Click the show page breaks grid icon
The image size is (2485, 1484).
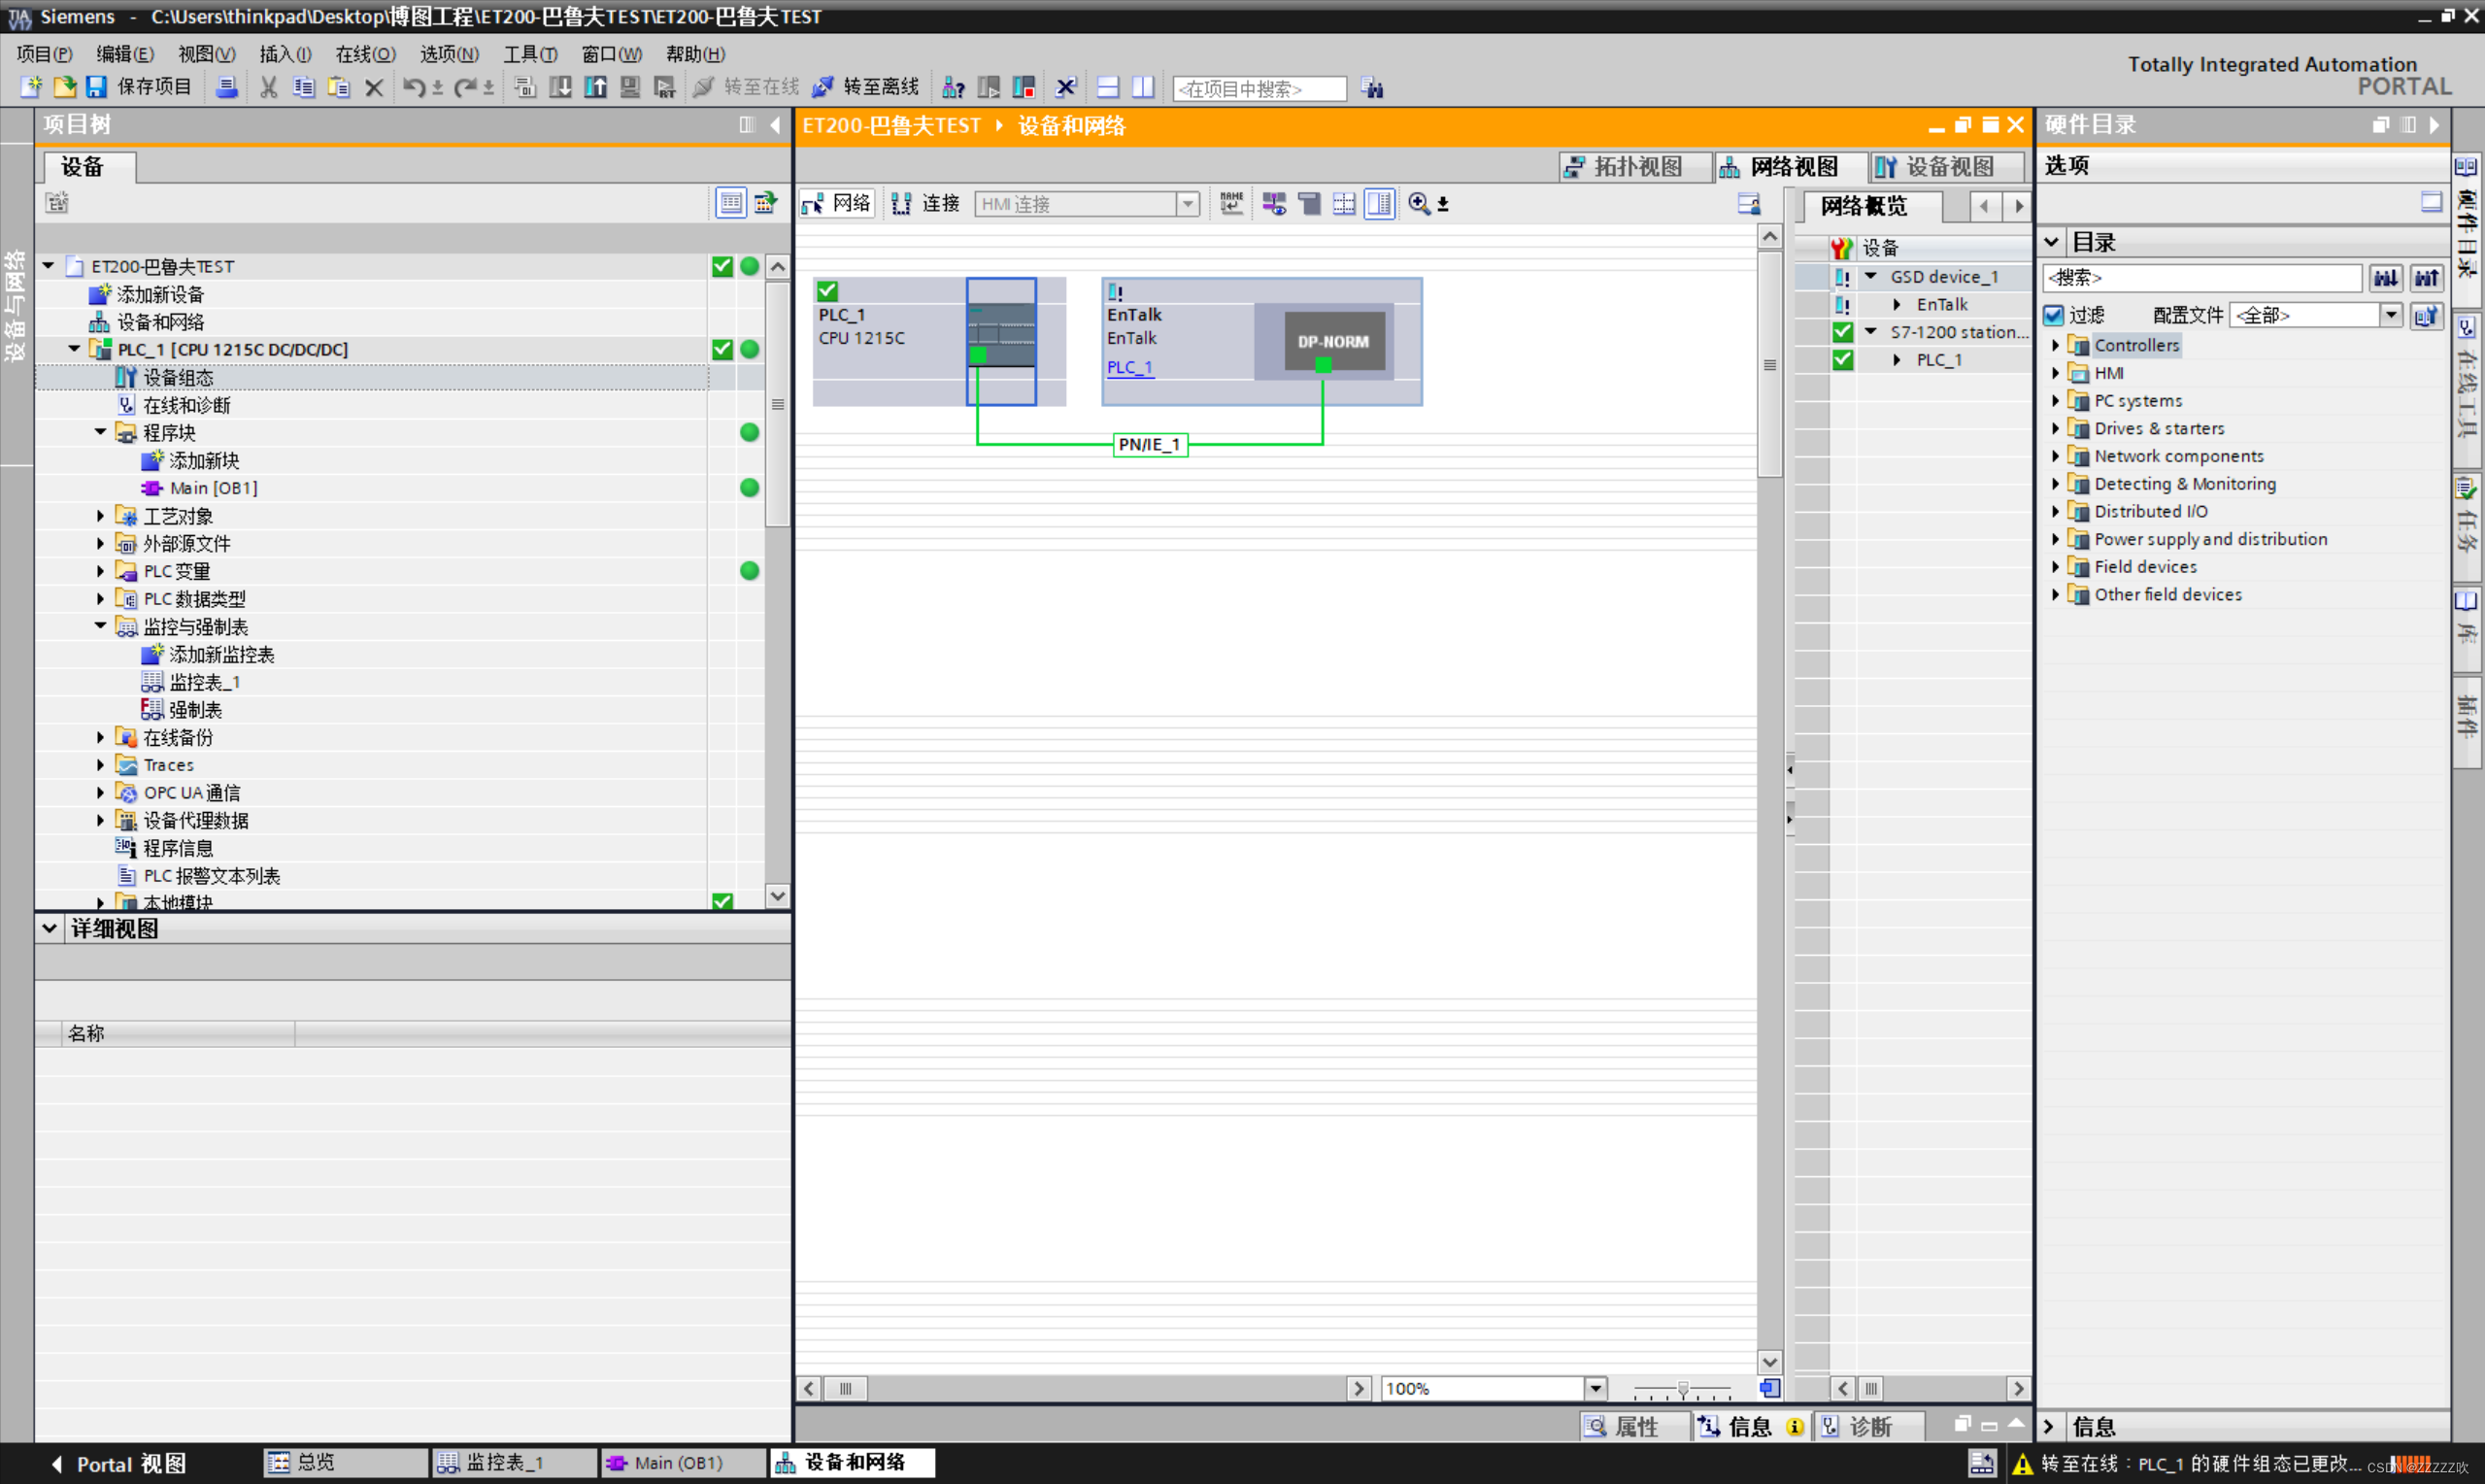pyautogui.click(x=1343, y=203)
